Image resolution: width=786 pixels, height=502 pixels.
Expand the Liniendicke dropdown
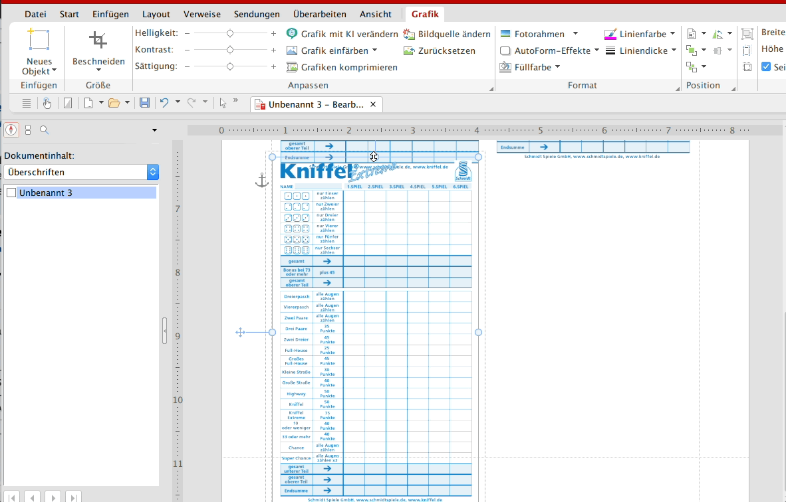[x=674, y=50]
